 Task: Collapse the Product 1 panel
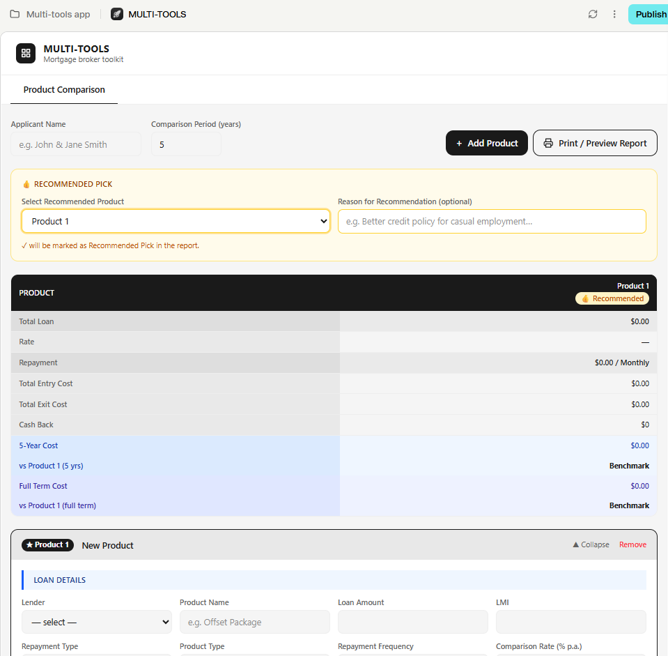[591, 544]
